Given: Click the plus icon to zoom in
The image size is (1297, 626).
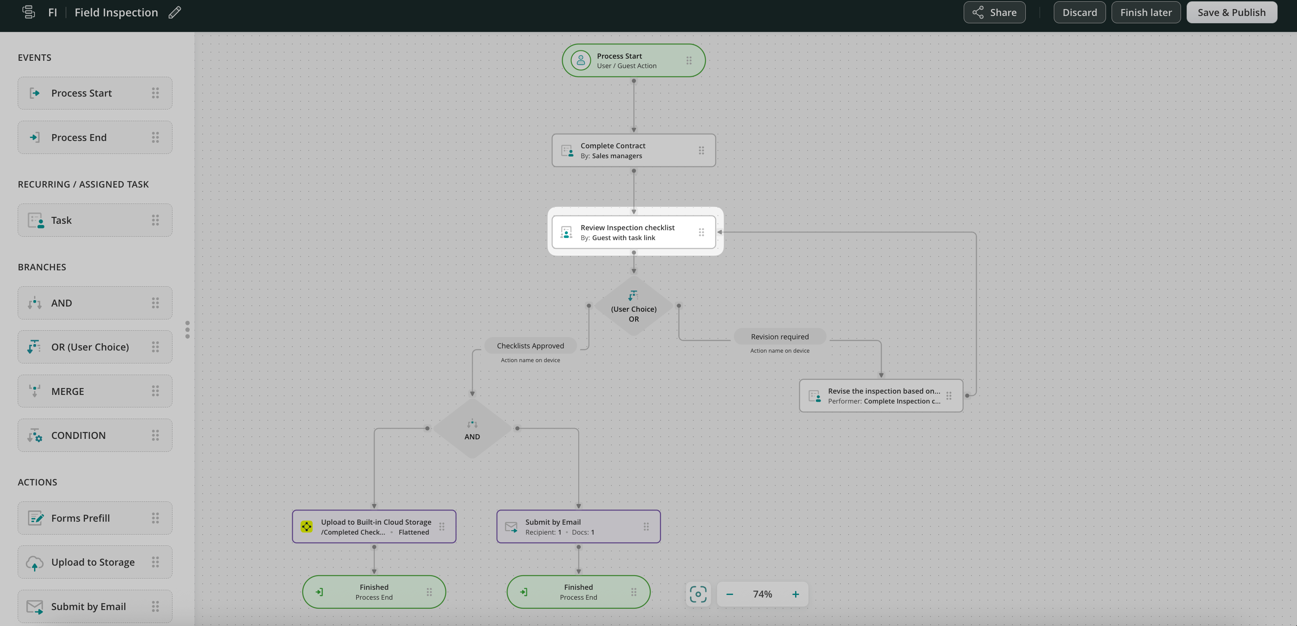Looking at the screenshot, I should (x=796, y=594).
